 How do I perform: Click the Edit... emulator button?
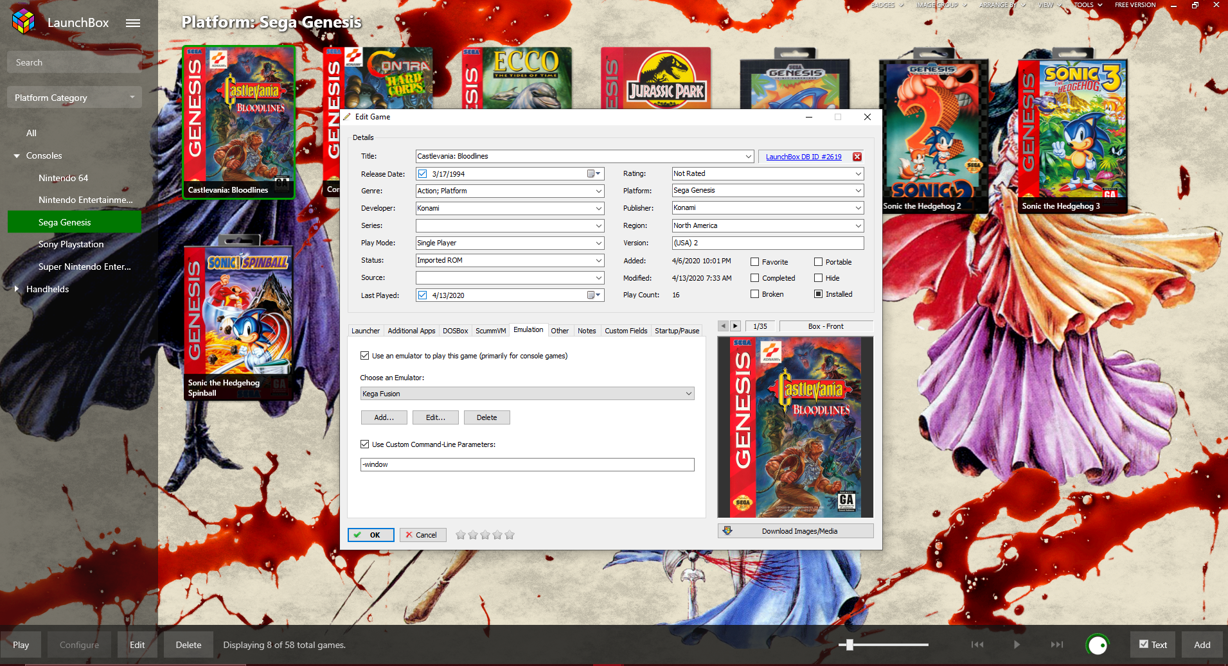click(x=436, y=417)
